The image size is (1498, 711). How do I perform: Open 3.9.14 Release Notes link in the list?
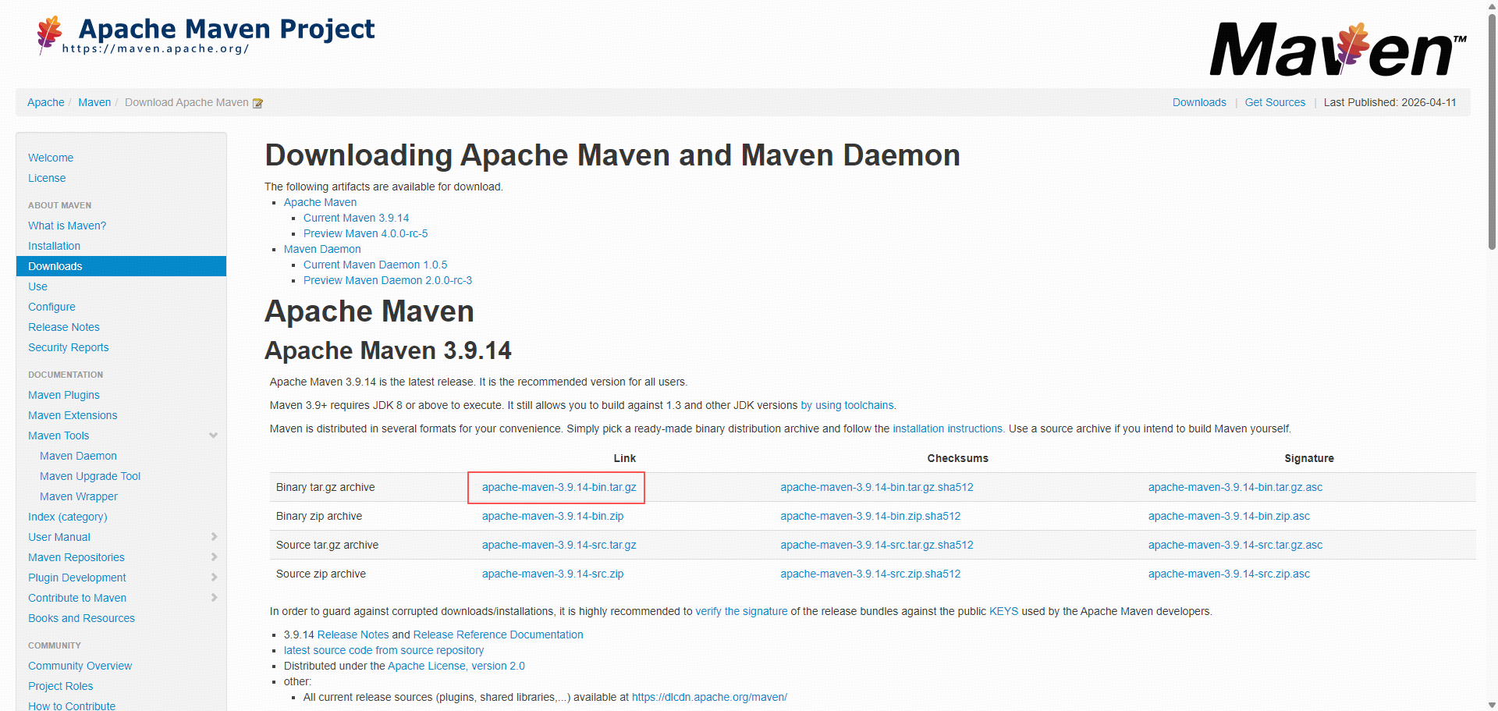[x=353, y=635]
